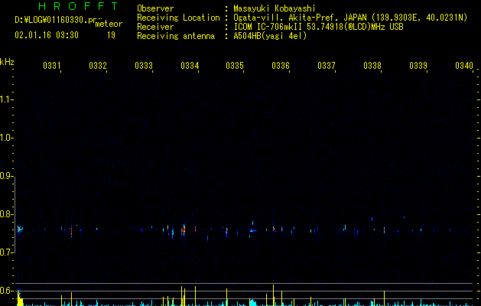Click the 0331 time marker

point(52,65)
